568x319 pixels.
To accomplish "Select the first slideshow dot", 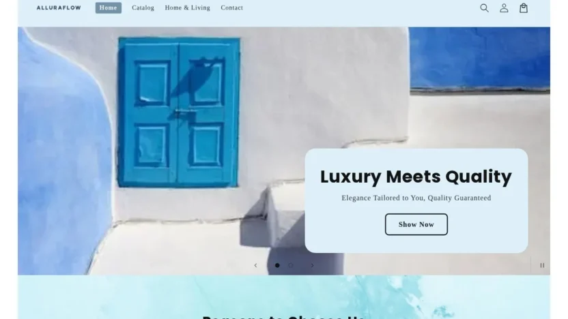I will point(277,265).
